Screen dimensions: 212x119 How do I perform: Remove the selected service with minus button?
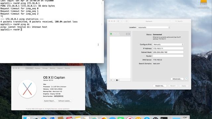pyautogui.click(x=114, y=80)
